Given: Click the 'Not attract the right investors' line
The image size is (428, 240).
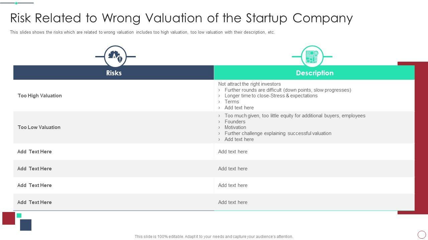Looking at the screenshot, I should 249,84.
